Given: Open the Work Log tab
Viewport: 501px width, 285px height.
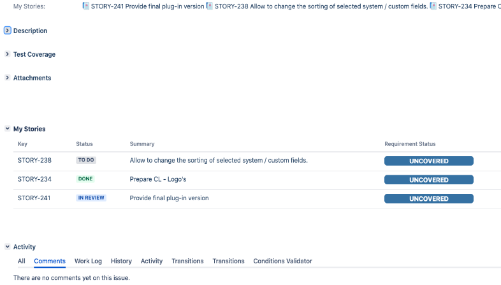Looking at the screenshot, I should click(88, 261).
